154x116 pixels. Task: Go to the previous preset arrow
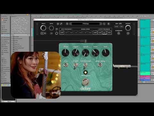point(71,24)
